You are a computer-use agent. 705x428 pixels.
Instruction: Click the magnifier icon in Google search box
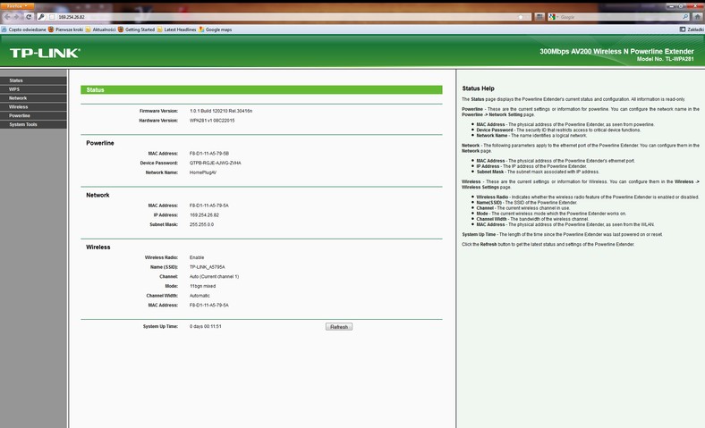685,17
